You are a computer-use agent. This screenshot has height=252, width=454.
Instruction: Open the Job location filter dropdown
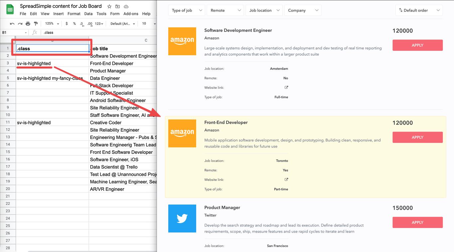tap(264, 10)
